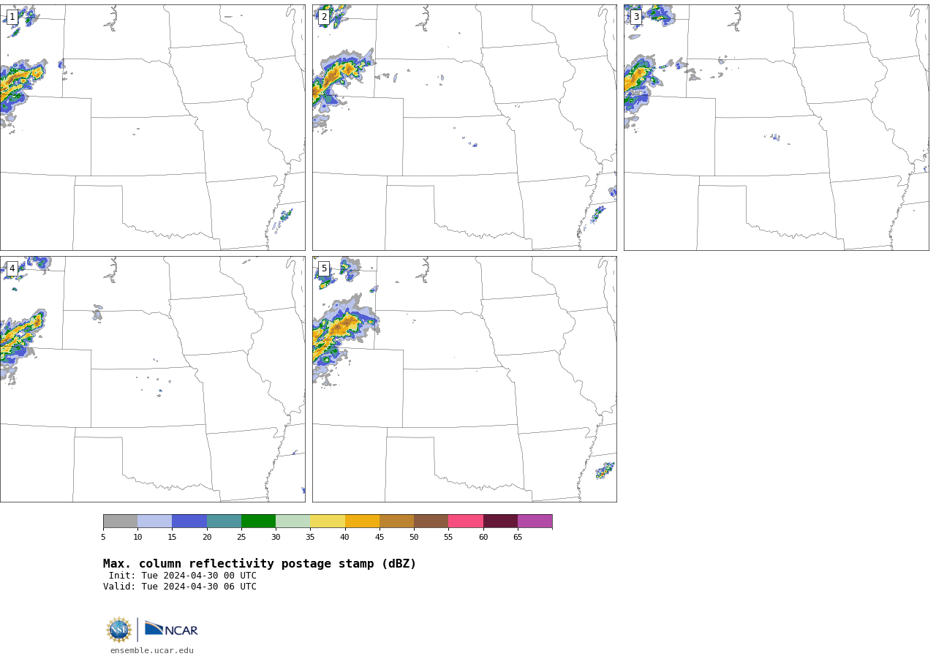The image size is (936, 659).
Task: Click the Max. column reflectivity title
Action: click(260, 564)
